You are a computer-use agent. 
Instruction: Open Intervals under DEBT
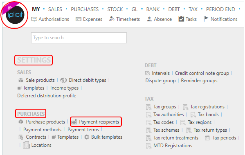coord(161,73)
